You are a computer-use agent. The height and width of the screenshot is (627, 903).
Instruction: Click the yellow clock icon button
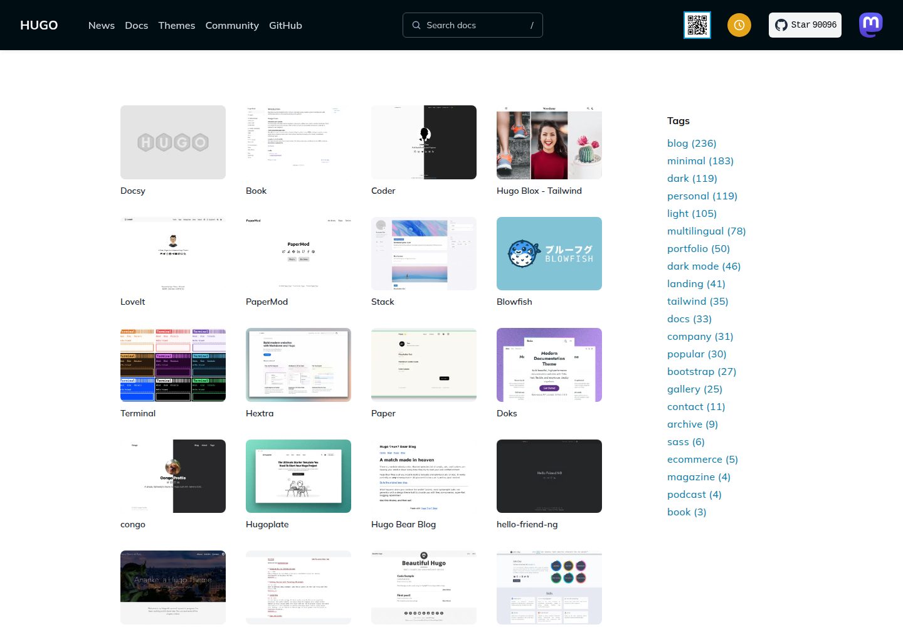tap(739, 25)
